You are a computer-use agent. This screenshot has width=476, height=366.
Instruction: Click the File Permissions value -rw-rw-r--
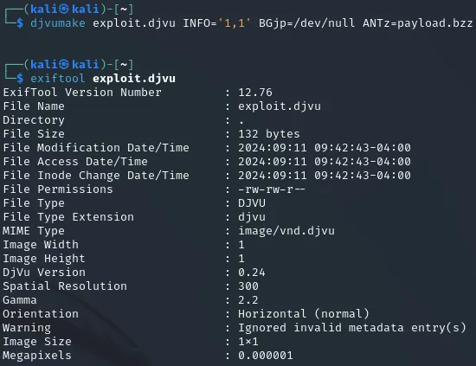(x=272, y=189)
